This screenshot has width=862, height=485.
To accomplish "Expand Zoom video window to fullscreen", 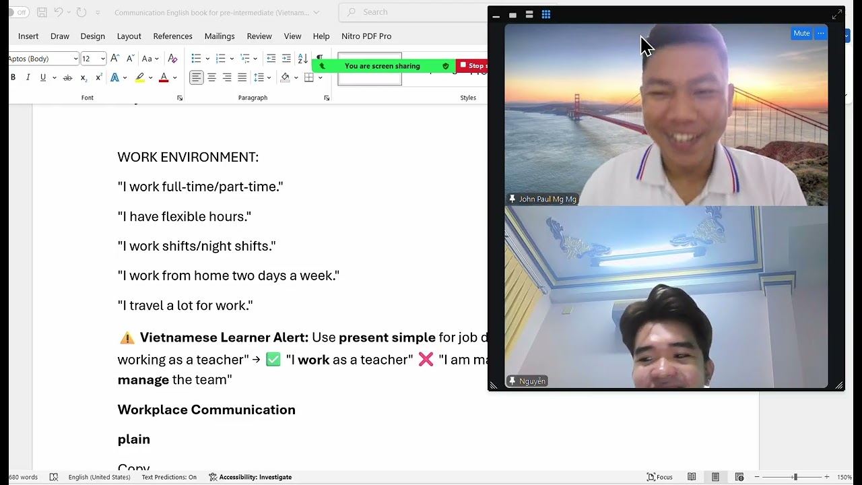I will (837, 14).
